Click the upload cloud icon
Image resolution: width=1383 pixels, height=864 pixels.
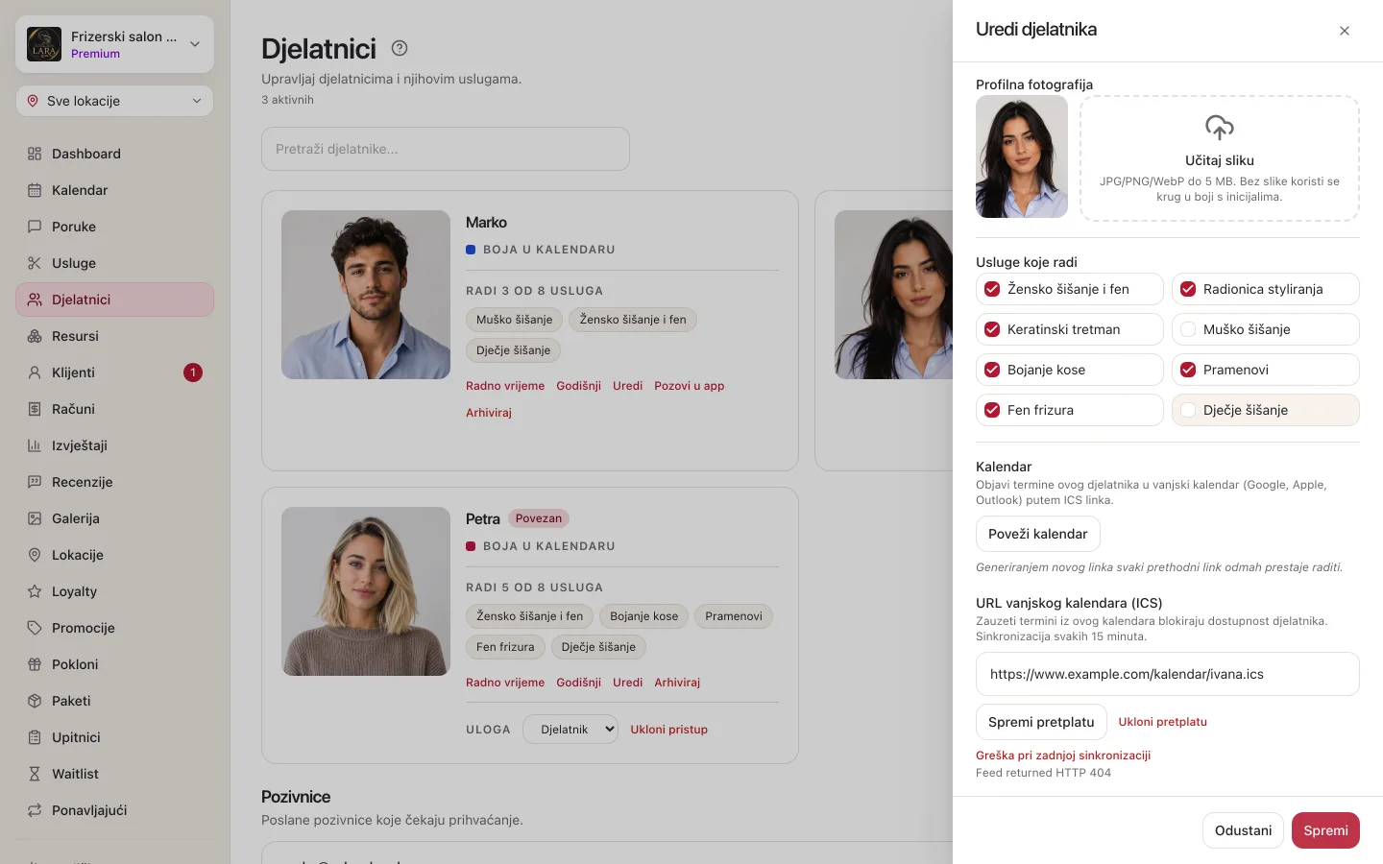click(1220, 128)
